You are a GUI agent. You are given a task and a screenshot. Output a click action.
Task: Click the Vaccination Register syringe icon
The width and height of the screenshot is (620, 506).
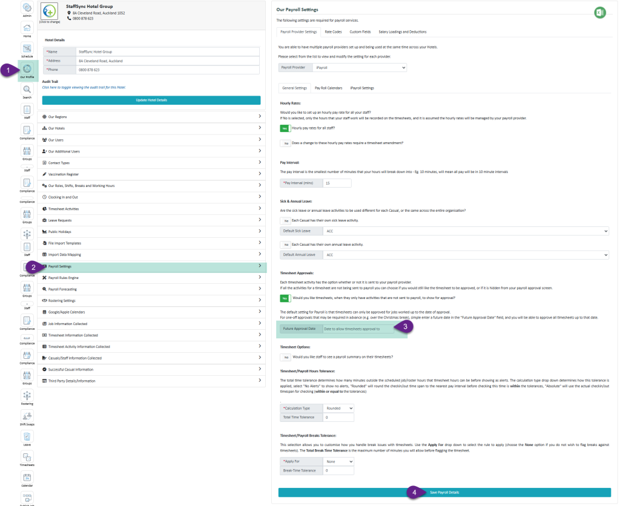click(x=45, y=174)
